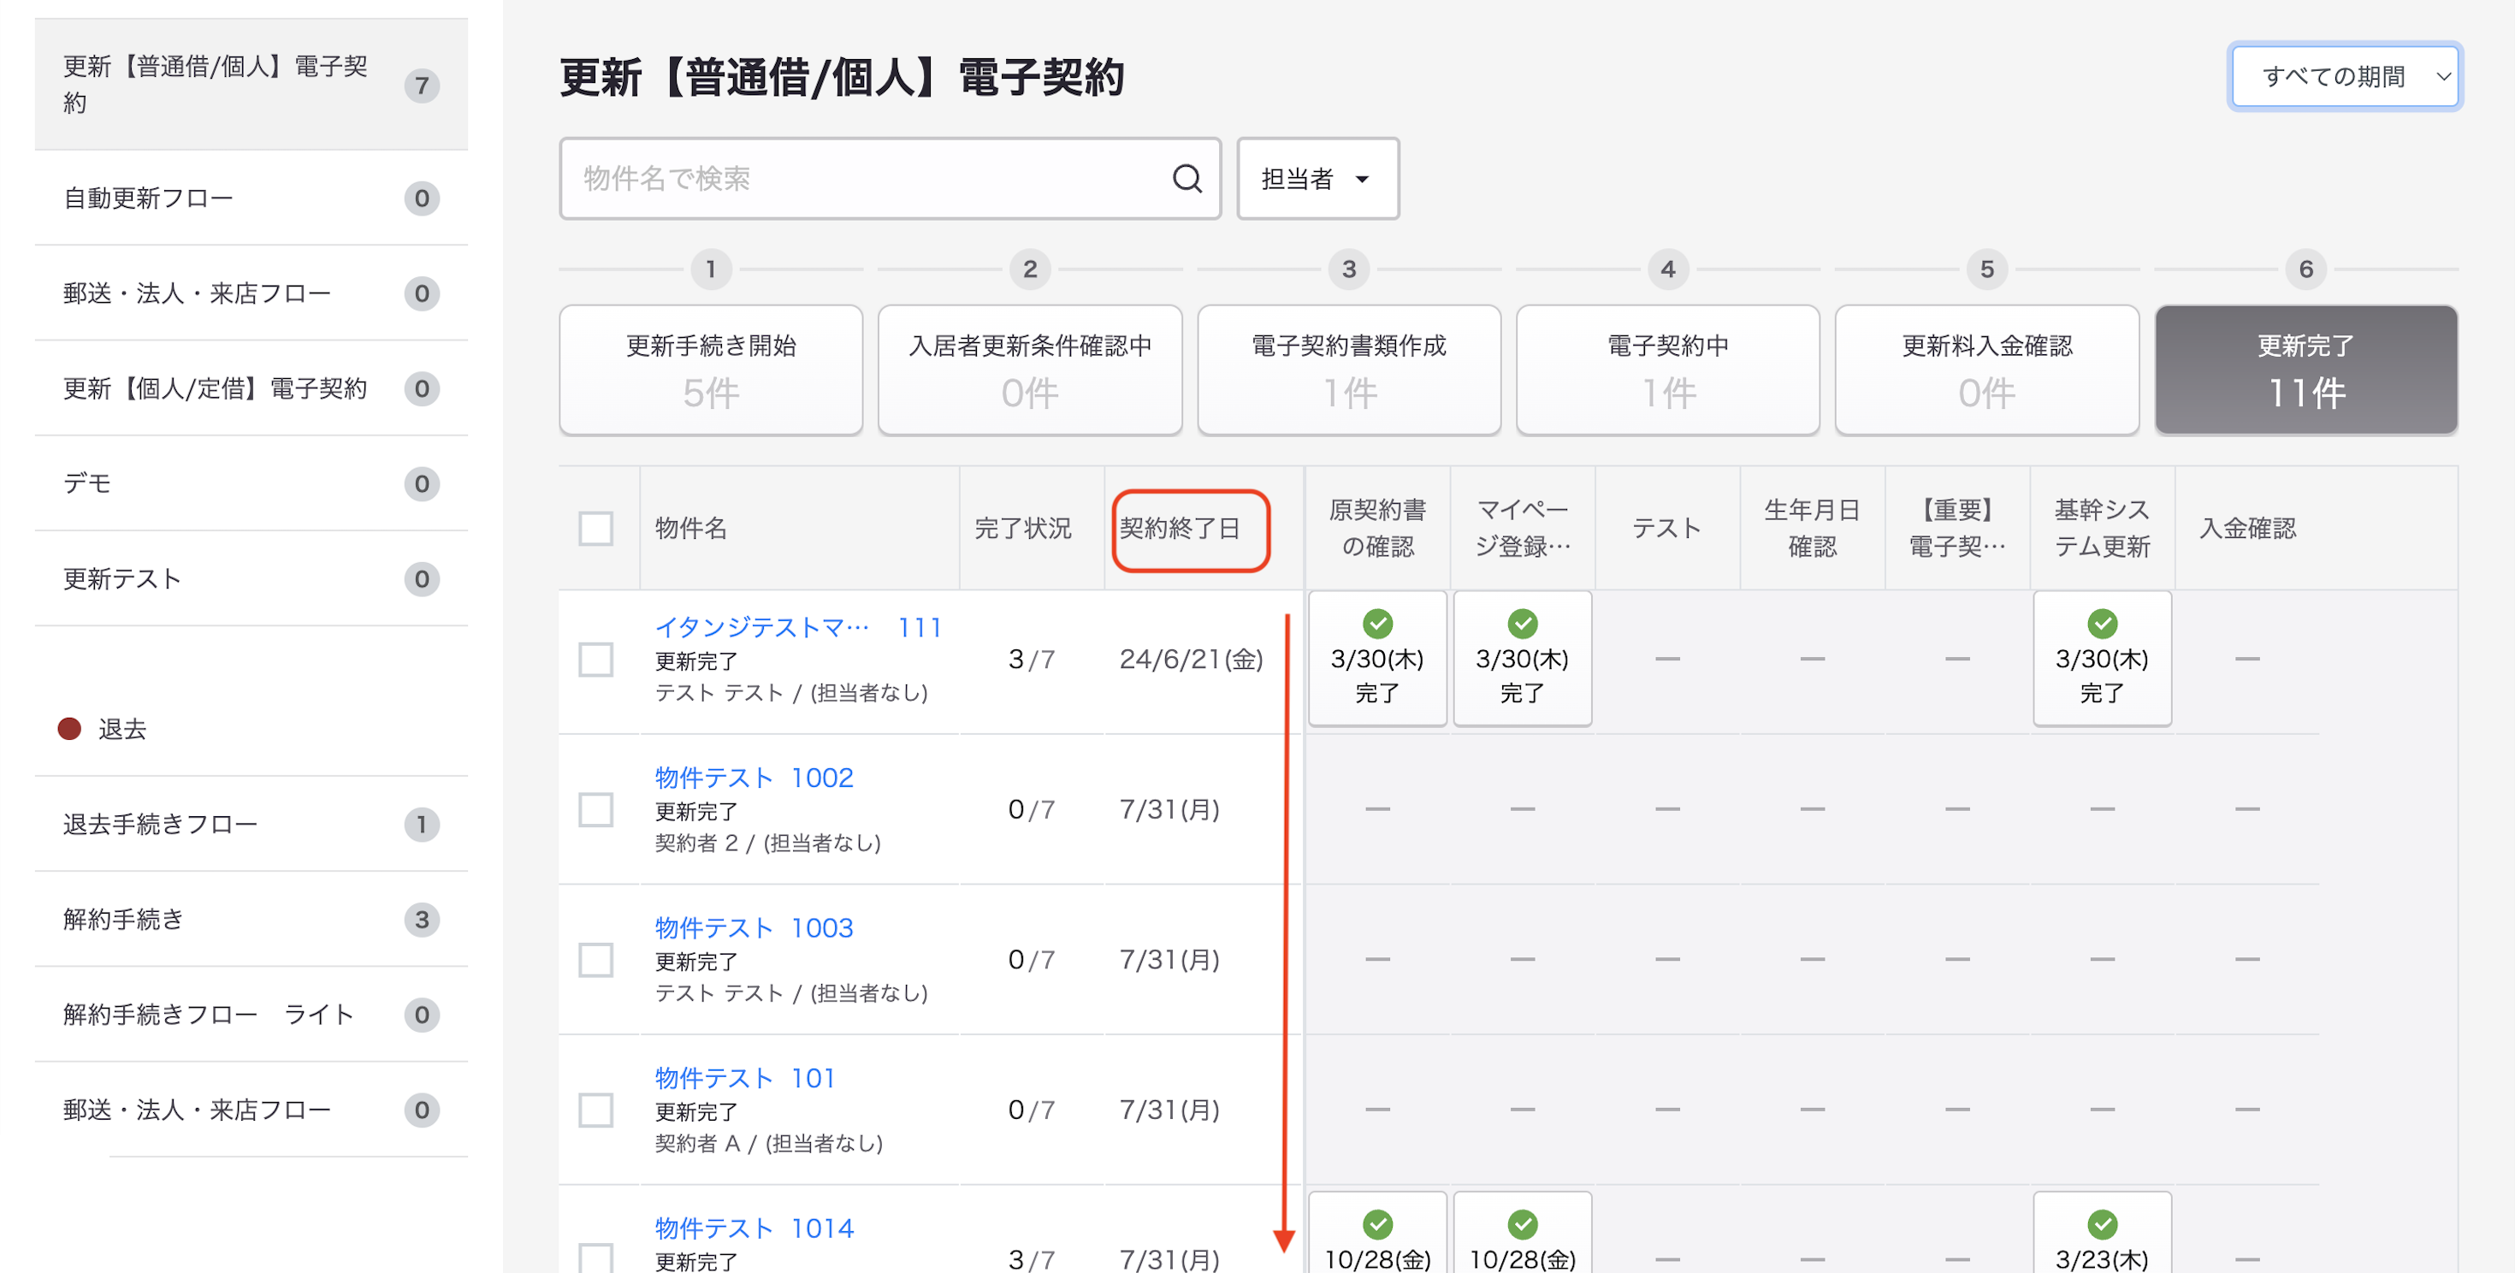Click 3/7 completion status for イタンジテストマ row
Viewport: 2515px width, 1273px height.
point(1031,659)
